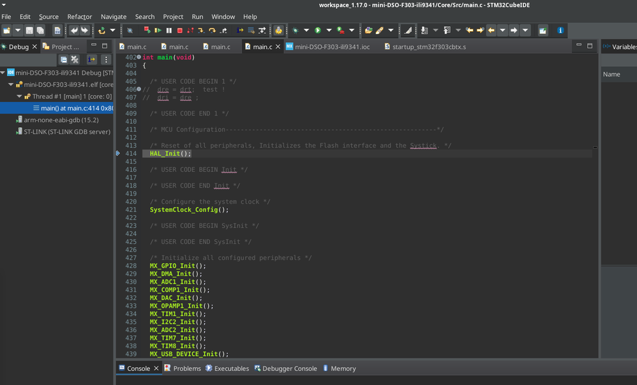Image resolution: width=637 pixels, height=385 pixels.
Task: Terminate debugging with red stop icon
Action: pyautogui.click(x=179, y=31)
